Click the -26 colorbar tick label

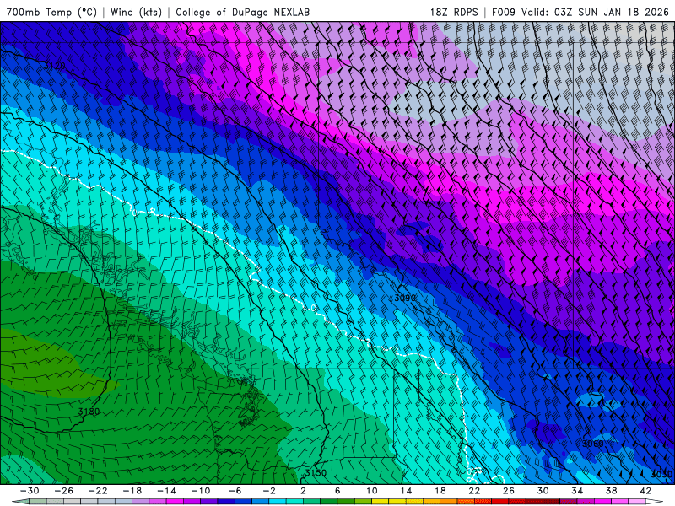click(64, 491)
